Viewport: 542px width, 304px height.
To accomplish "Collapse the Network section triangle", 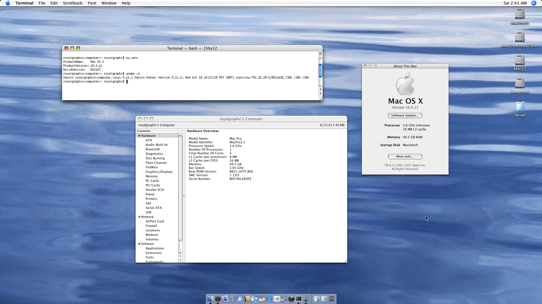I will coord(139,217).
